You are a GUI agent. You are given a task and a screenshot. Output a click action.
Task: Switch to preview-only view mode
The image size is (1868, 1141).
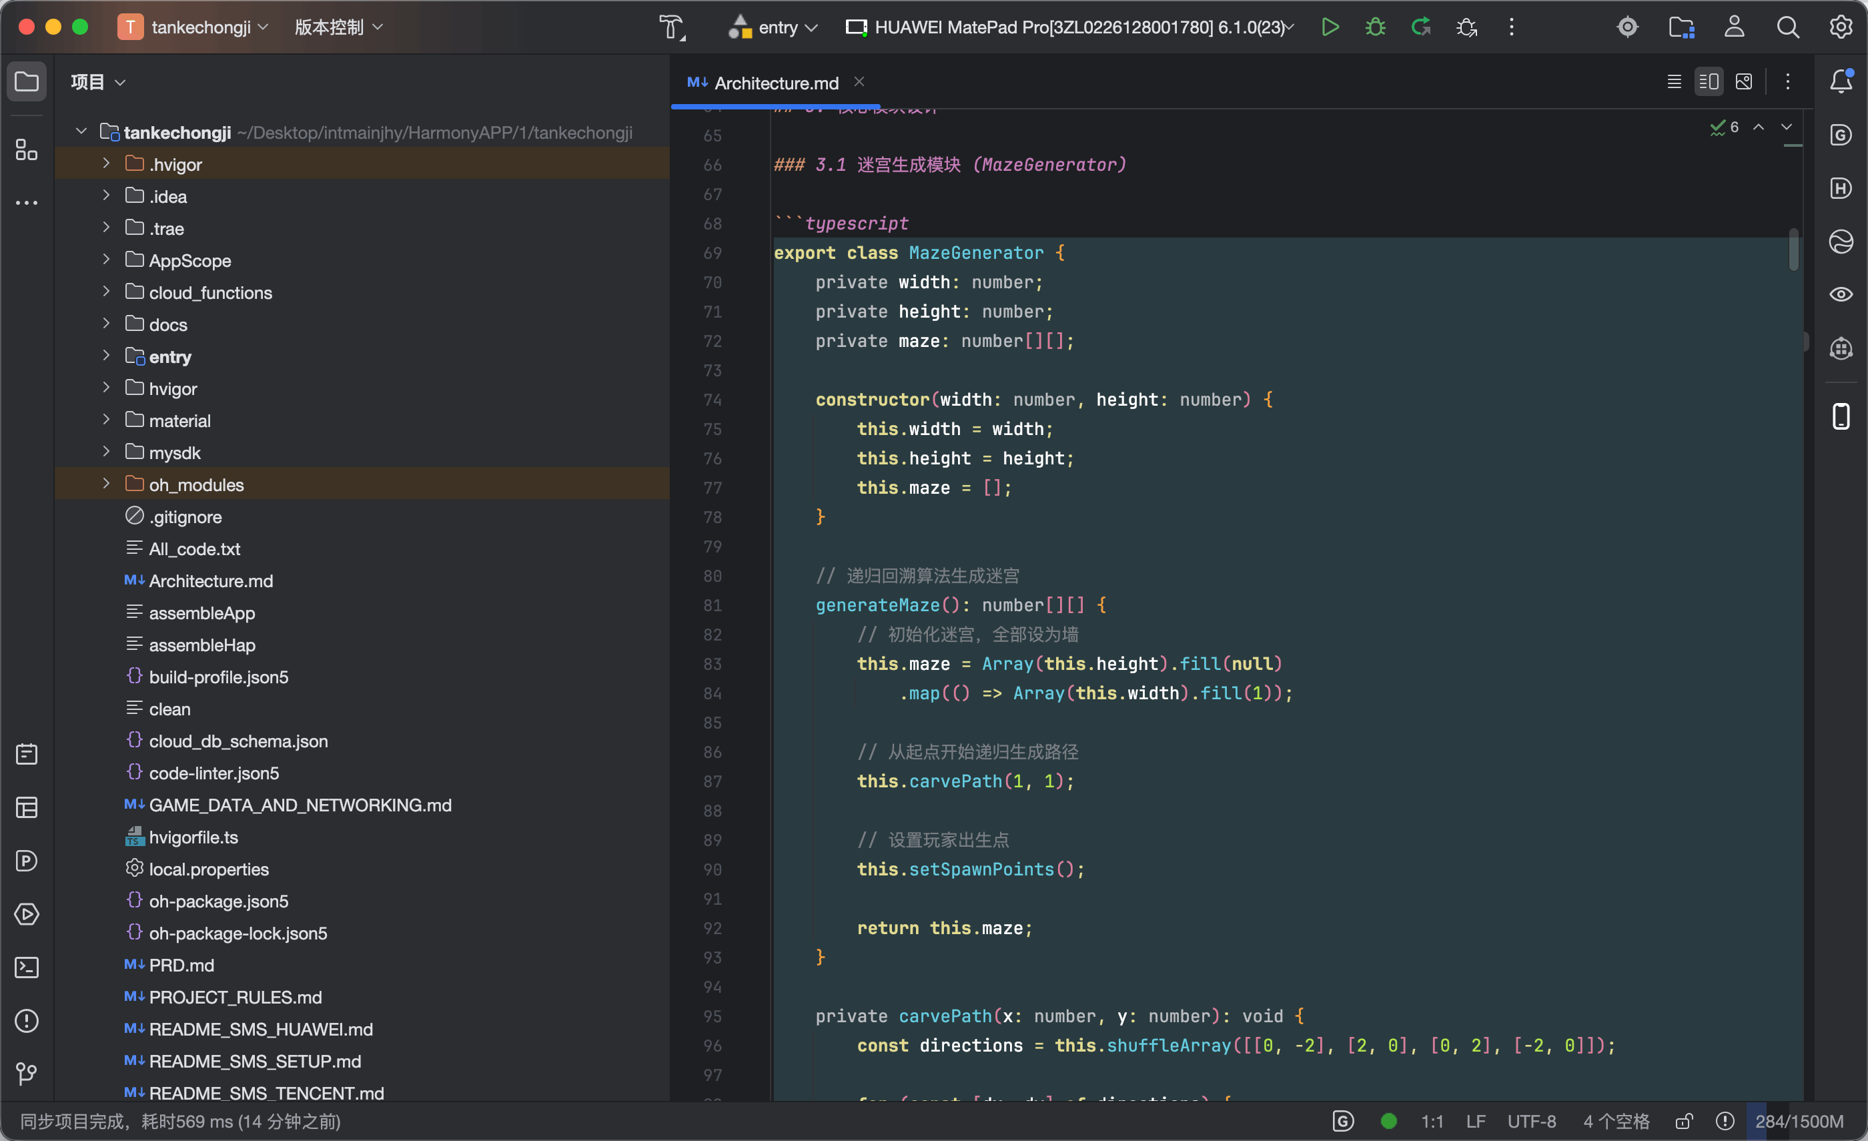[1744, 81]
